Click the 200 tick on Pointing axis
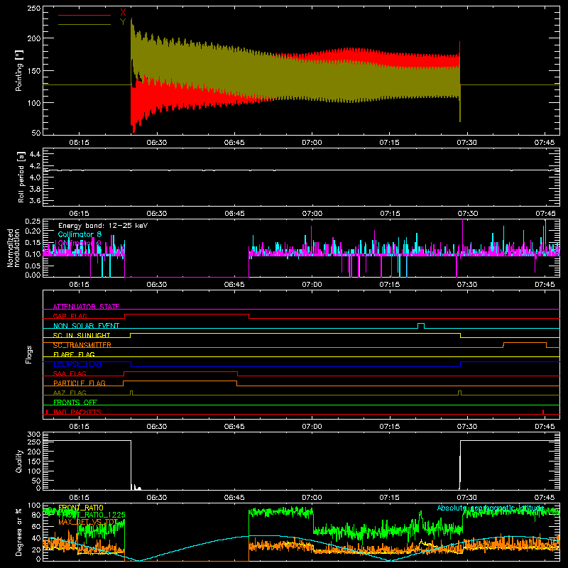This screenshot has height=568, width=568. [34, 38]
